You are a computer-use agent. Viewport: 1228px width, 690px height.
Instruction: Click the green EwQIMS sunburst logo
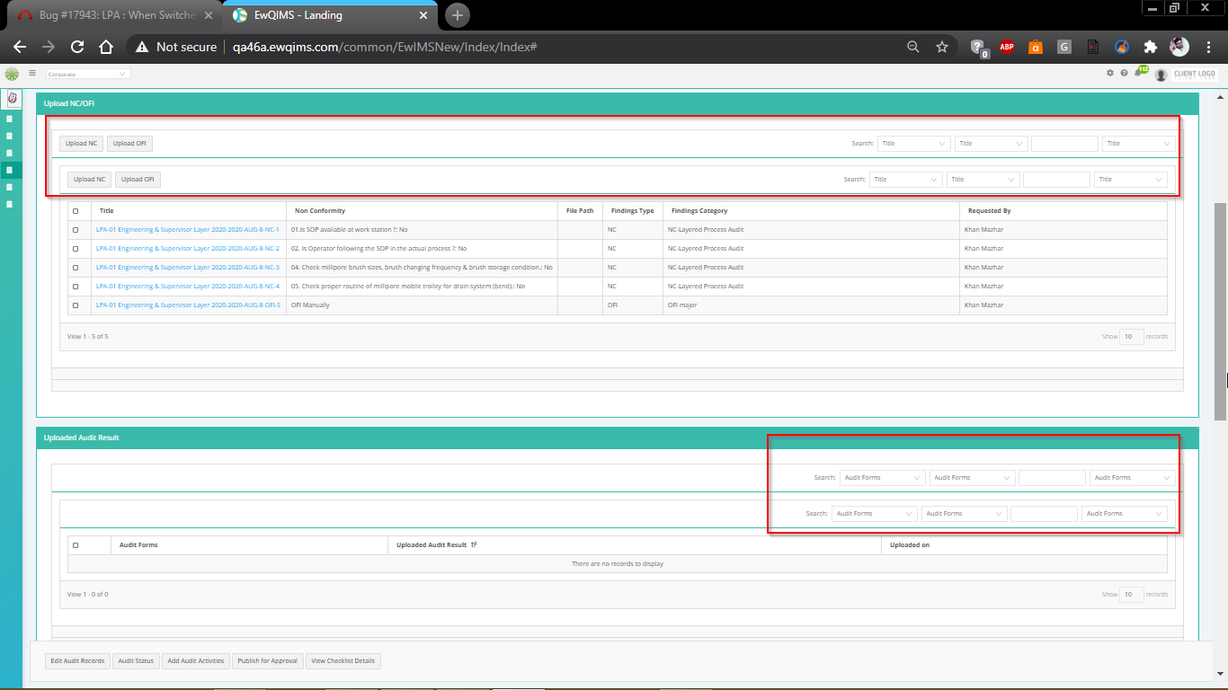(x=12, y=74)
